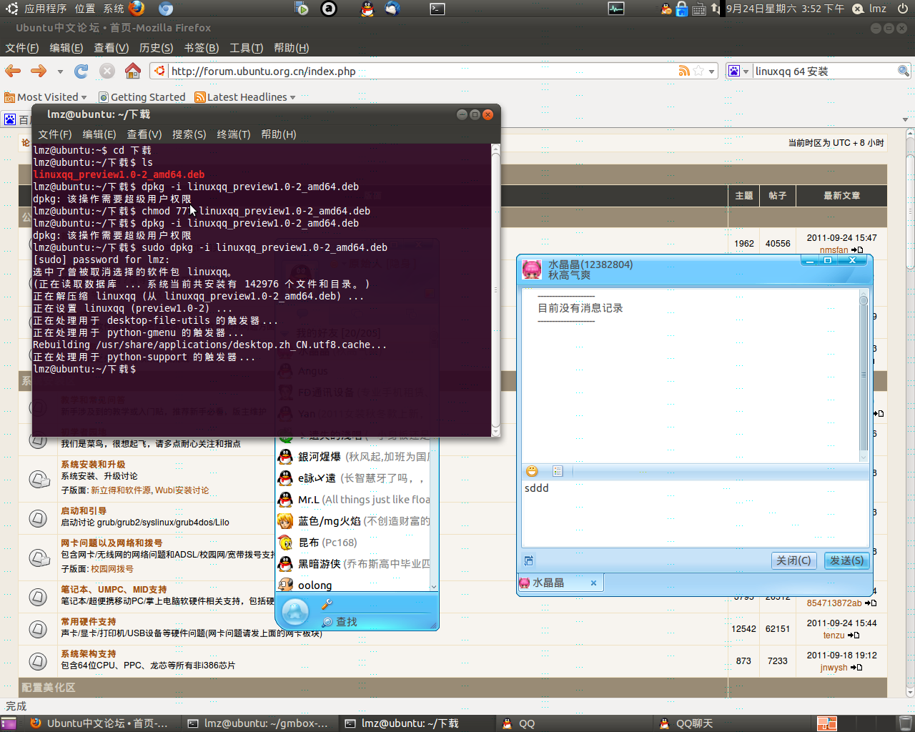
Task: Open media player icon in top panel
Action: 302,9
